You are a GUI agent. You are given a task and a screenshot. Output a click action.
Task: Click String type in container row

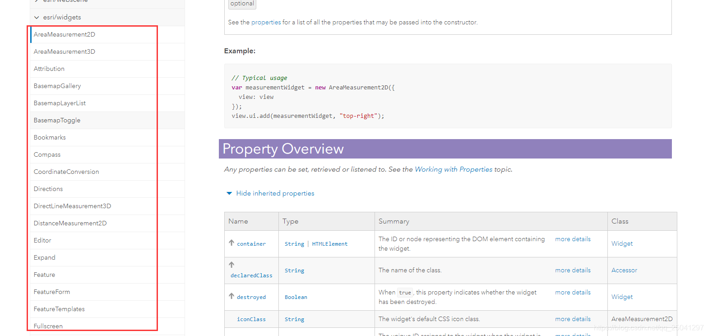coord(294,244)
